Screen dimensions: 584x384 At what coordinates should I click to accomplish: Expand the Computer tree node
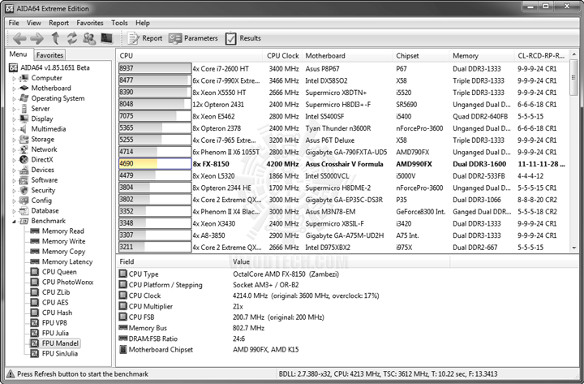tap(14, 78)
